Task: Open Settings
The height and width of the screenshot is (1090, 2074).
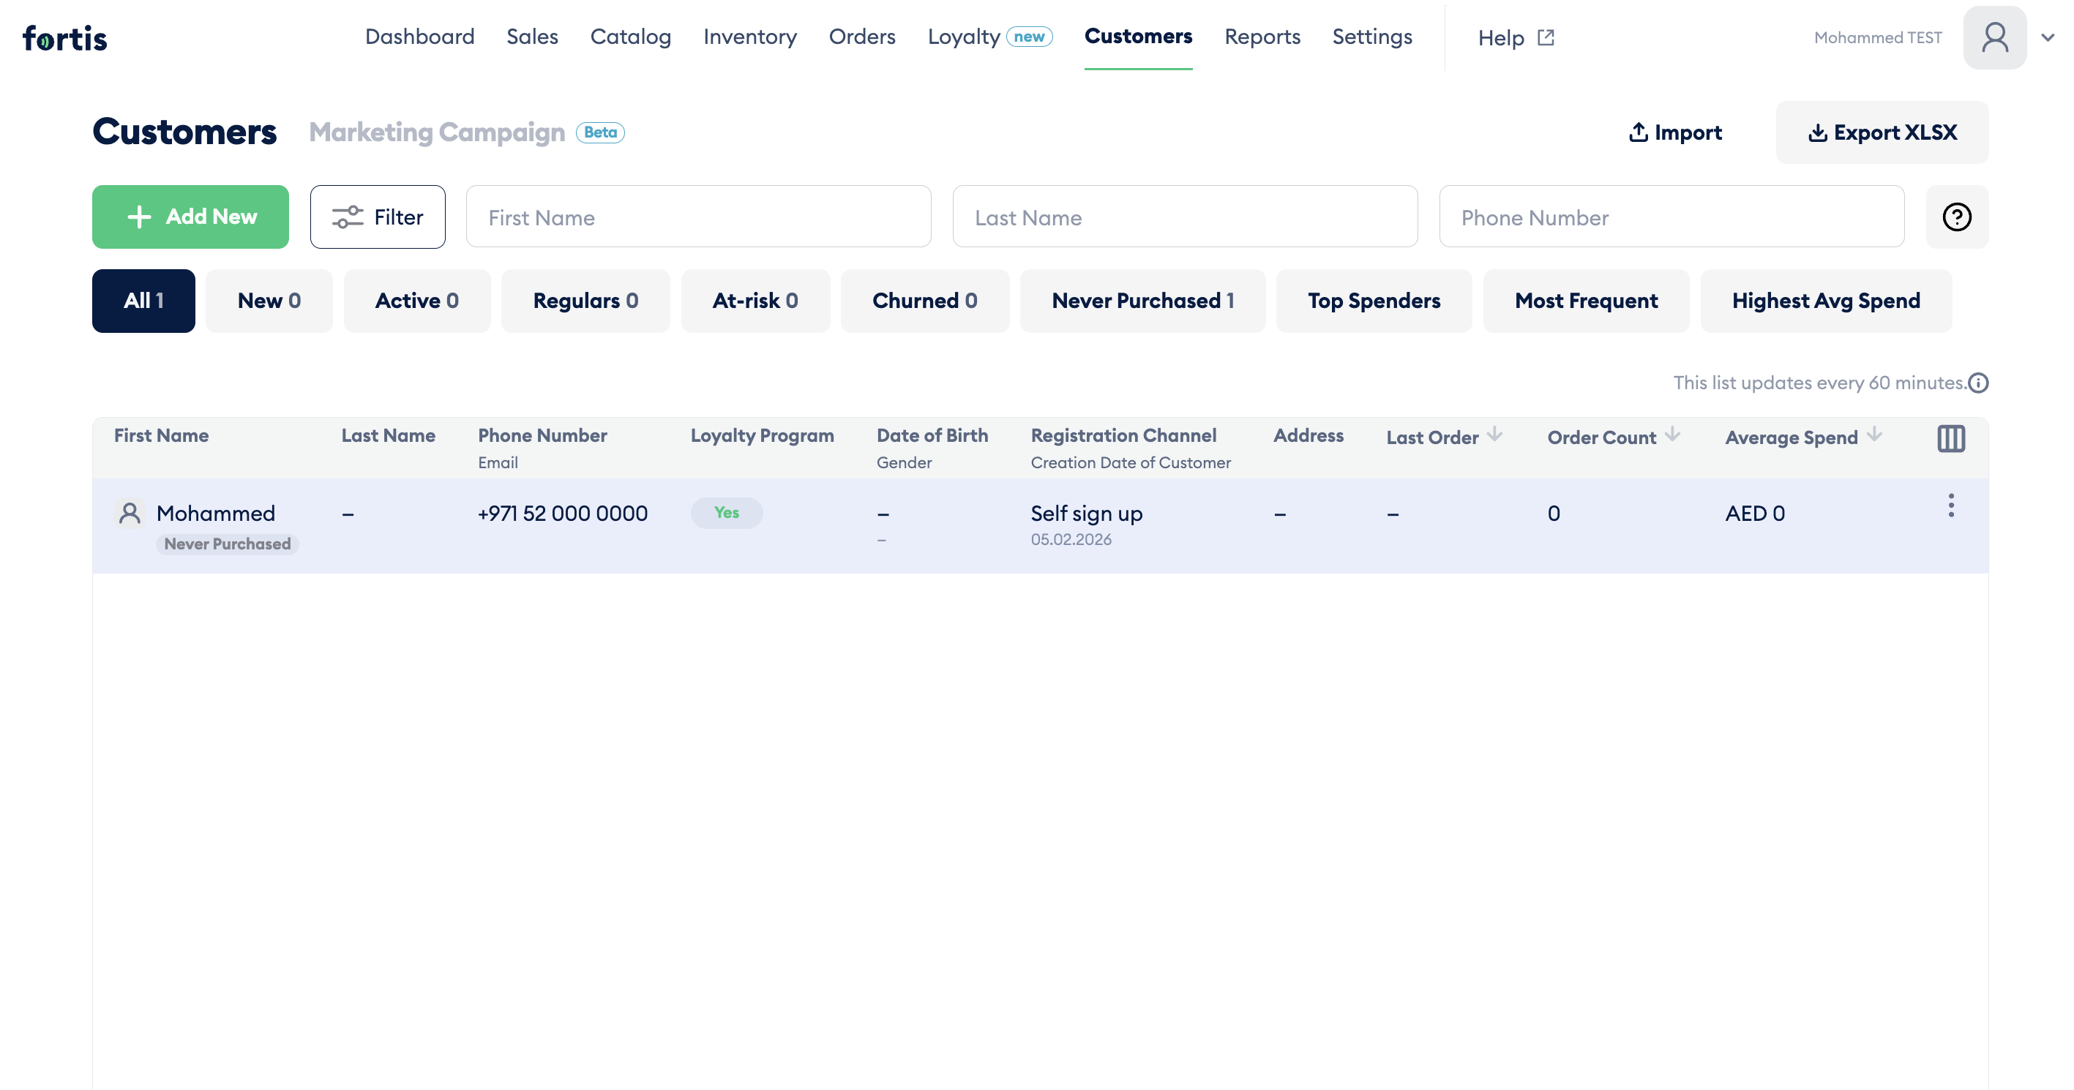Action: pos(1372,37)
